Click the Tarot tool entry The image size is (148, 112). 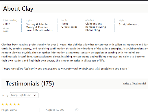65,24
